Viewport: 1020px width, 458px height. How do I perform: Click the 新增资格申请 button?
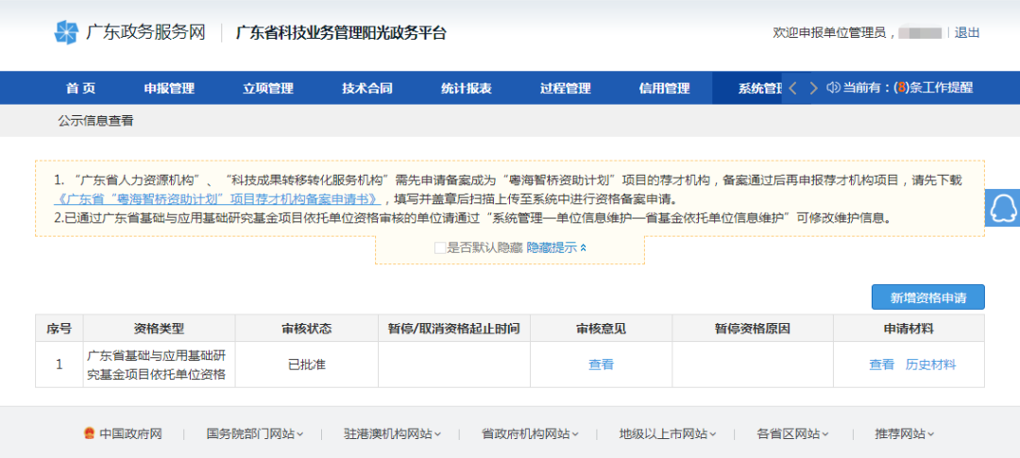click(x=927, y=297)
